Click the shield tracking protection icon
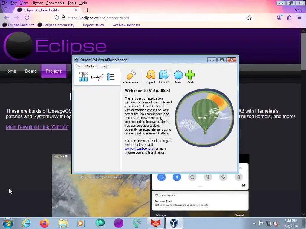306x229 pixels. point(56,18)
